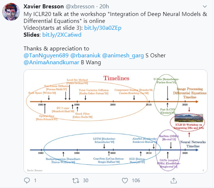Screen dimensions: 214x188
Task: Open the 20h tweet timestamp
Action: pos(104,7)
